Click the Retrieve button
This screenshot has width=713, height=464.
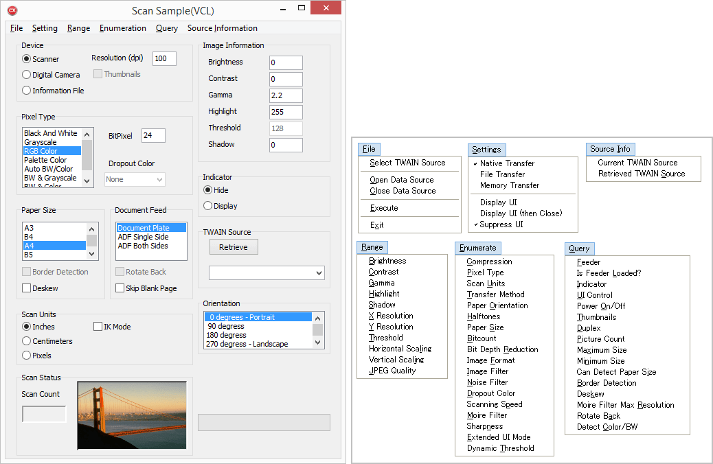234,247
